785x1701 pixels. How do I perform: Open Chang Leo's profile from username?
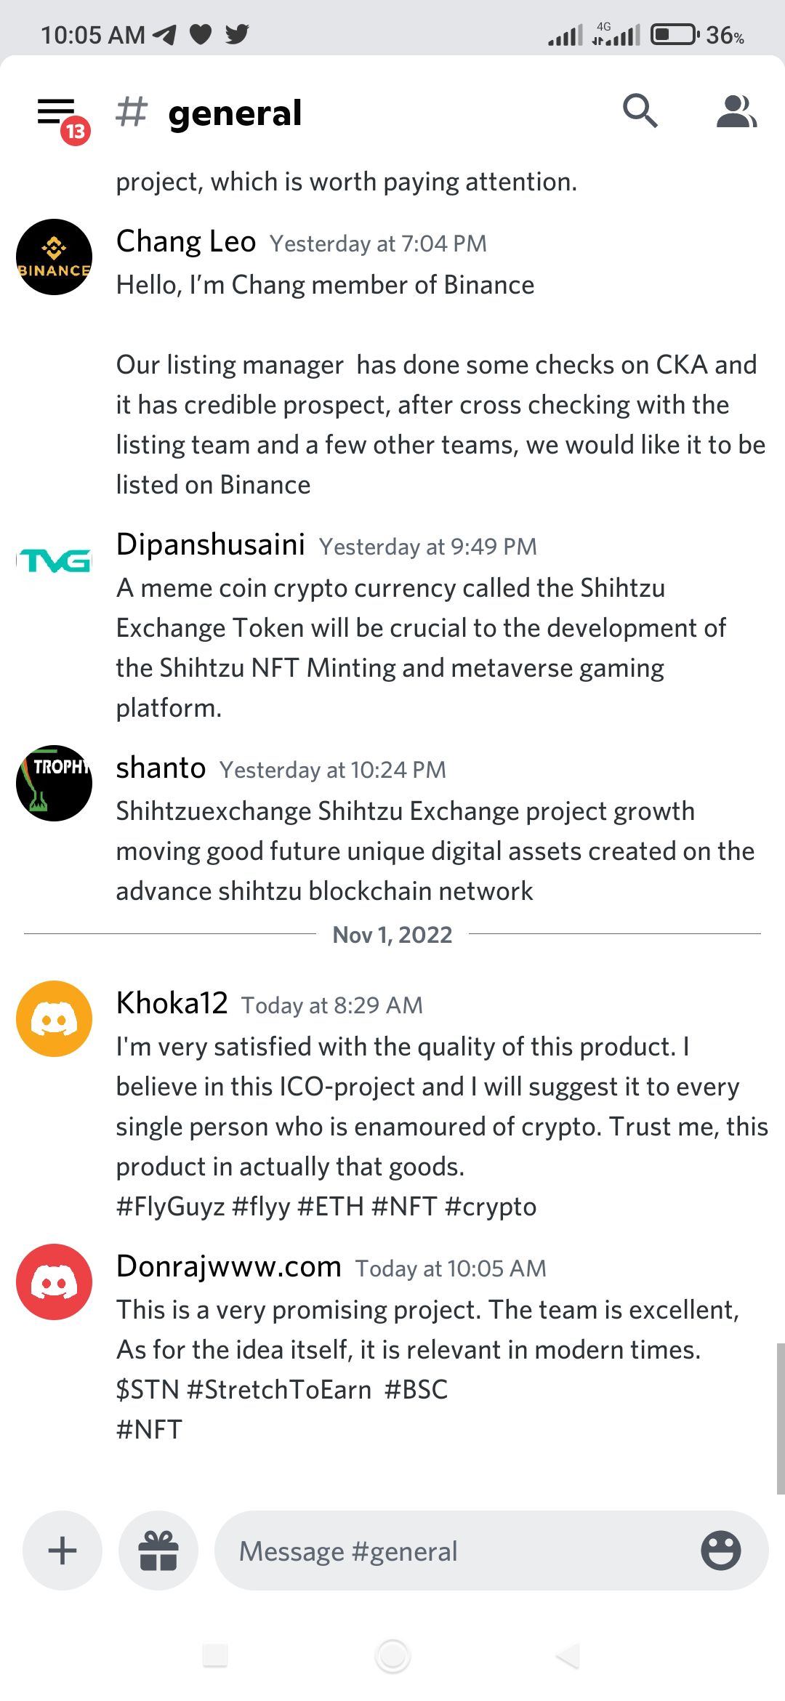[186, 242]
